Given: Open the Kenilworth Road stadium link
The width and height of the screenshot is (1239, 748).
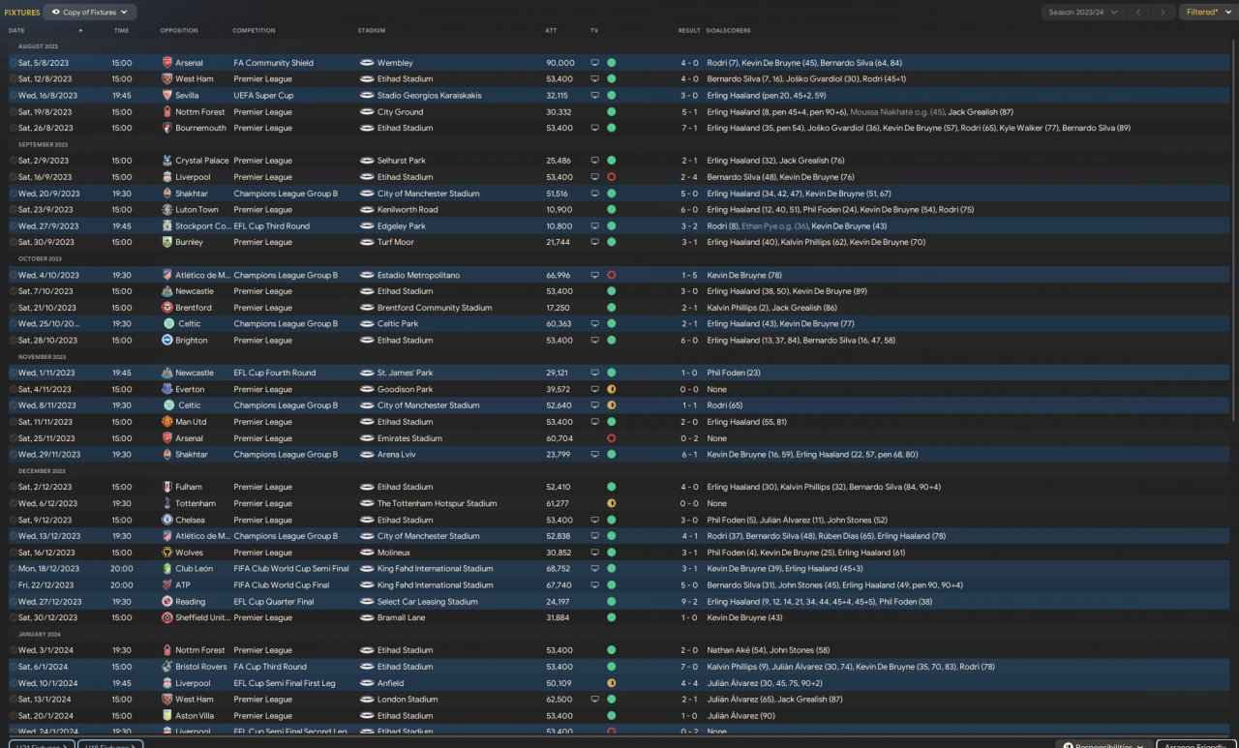Looking at the screenshot, I should coord(408,210).
